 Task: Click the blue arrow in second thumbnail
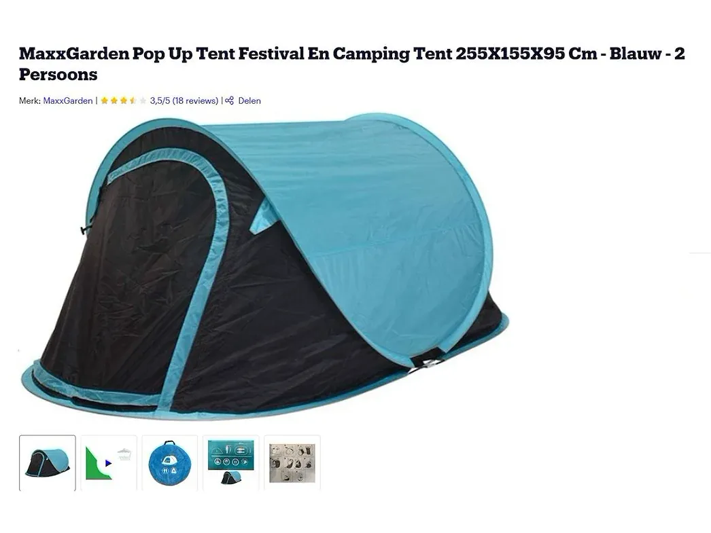(108, 463)
